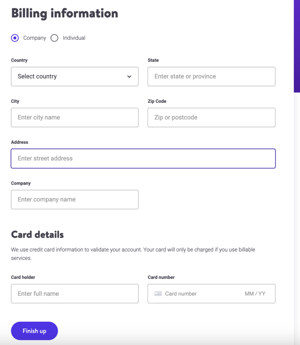This screenshot has height=345, width=300.
Task: Click the Card holder full name field
Action: click(74, 293)
